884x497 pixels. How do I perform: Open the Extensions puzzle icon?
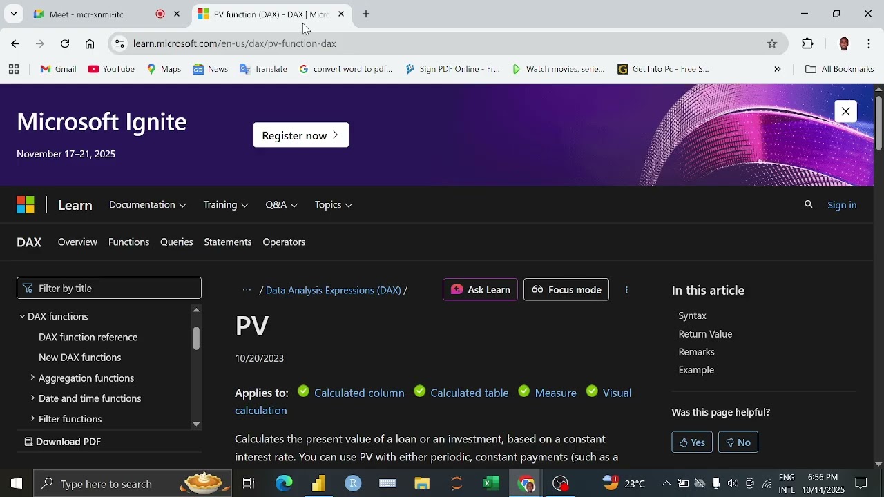[x=807, y=43]
